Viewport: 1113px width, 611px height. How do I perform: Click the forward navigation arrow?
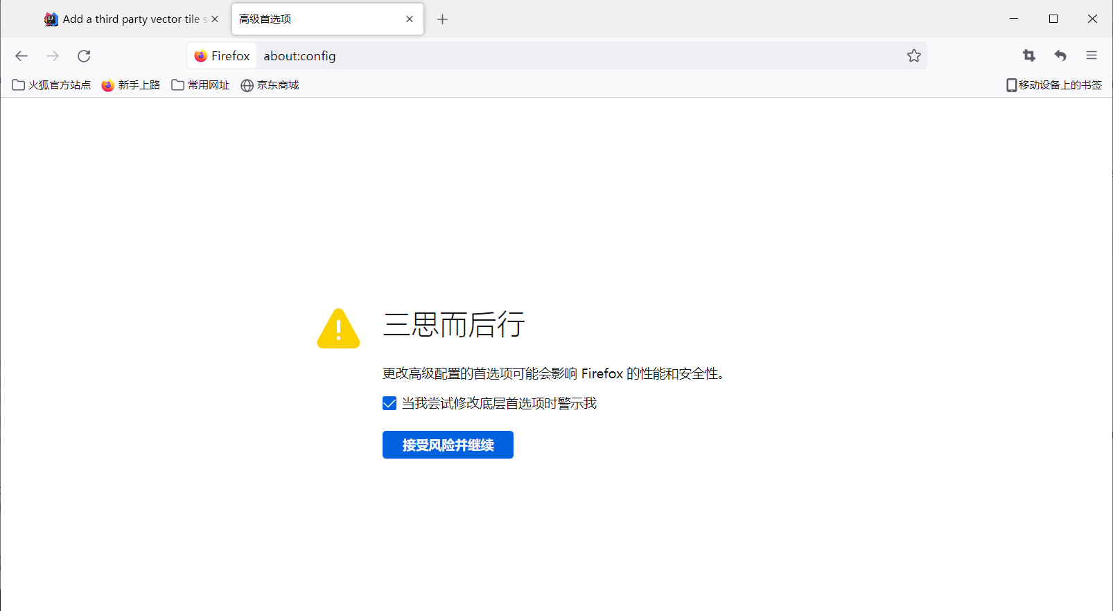point(53,56)
